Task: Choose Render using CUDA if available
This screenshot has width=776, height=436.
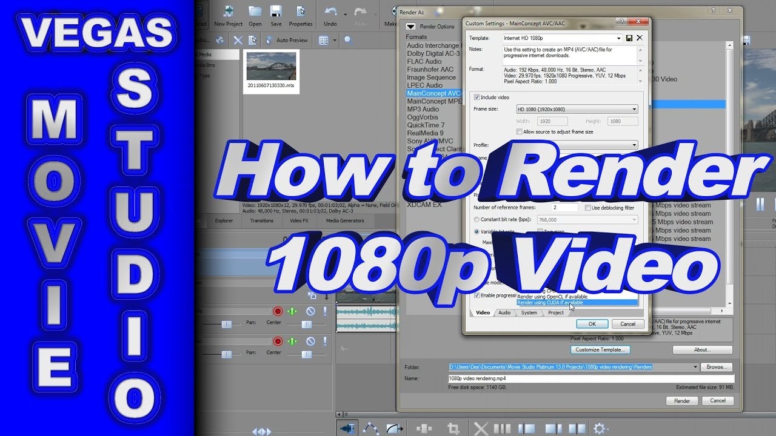Action: point(577,302)
